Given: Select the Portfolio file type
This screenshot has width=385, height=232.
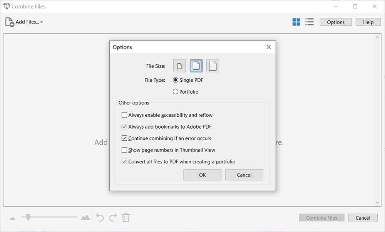Looking at the screenshot, I should coord(176,92).
